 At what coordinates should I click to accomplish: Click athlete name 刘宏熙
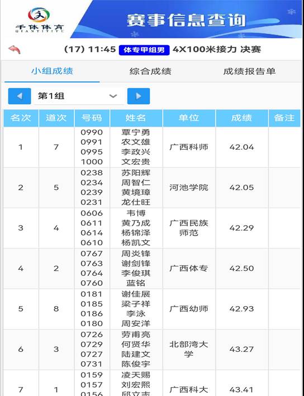click(x=136, y=385)
